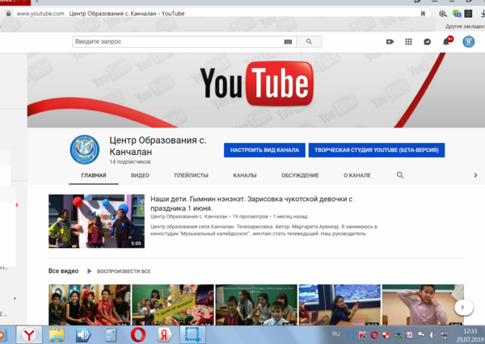Click the red Opera icon in system tray

pyautogui.click(x=374, y=335)
